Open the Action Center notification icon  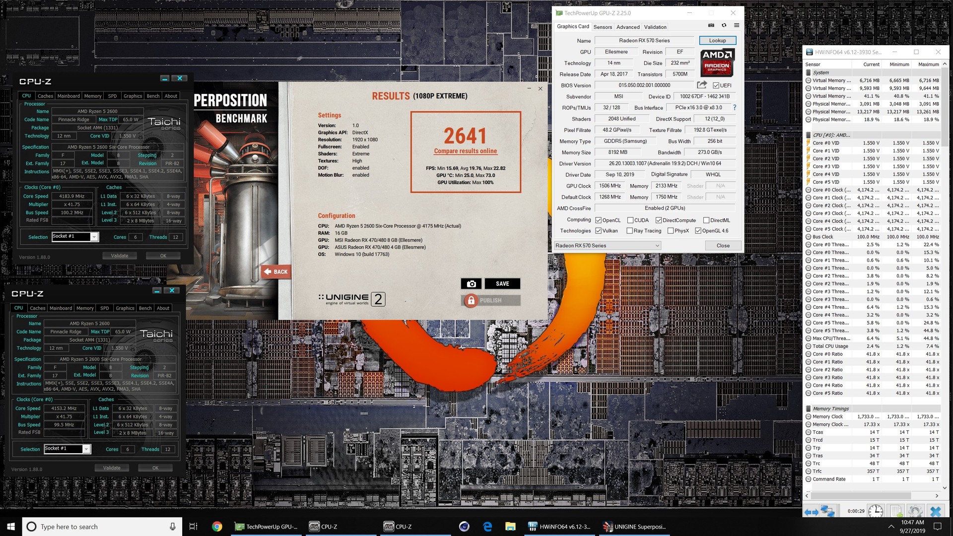937,527
